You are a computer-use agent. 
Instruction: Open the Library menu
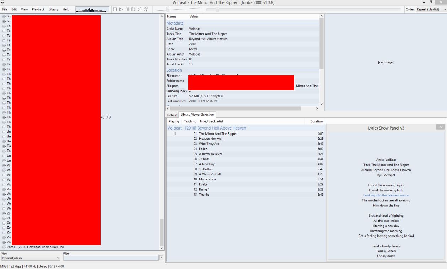tap(54, 9)
